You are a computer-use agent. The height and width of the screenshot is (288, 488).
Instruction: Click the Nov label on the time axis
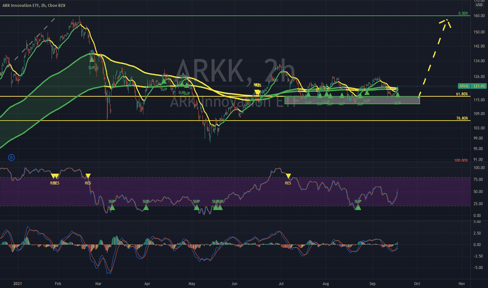point(461,284)
